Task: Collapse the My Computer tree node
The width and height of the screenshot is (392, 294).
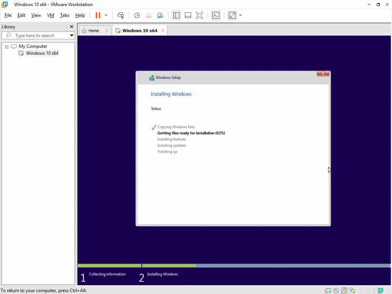Action: pos(7,47)
